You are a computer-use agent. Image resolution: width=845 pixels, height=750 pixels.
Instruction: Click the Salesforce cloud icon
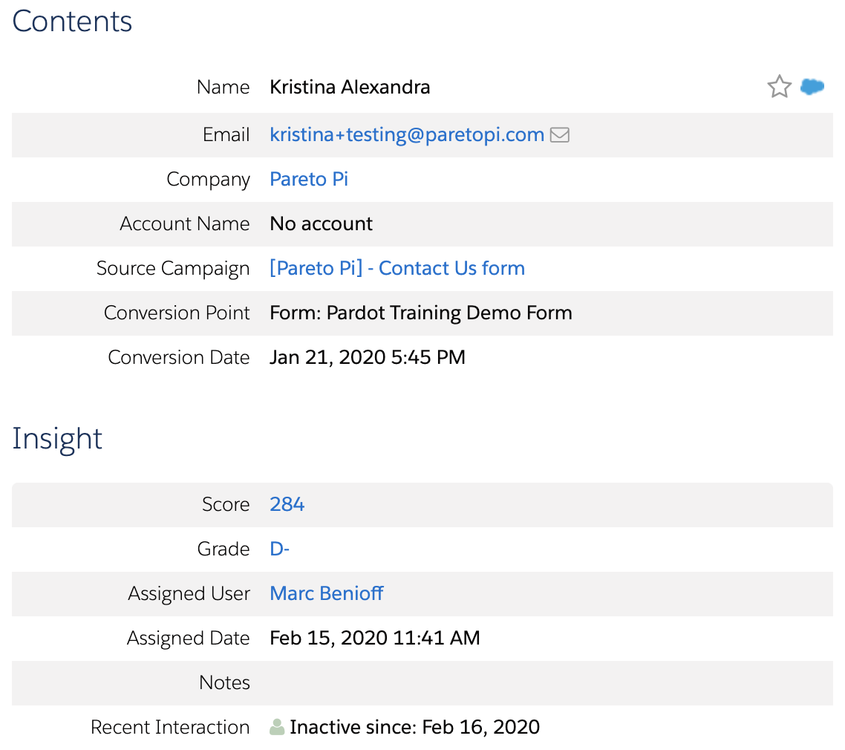pos(812,87)
